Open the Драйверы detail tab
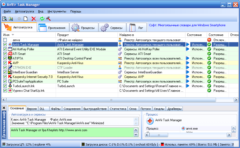The height and width of the screenshot is (148, 240). coord(174,109)
